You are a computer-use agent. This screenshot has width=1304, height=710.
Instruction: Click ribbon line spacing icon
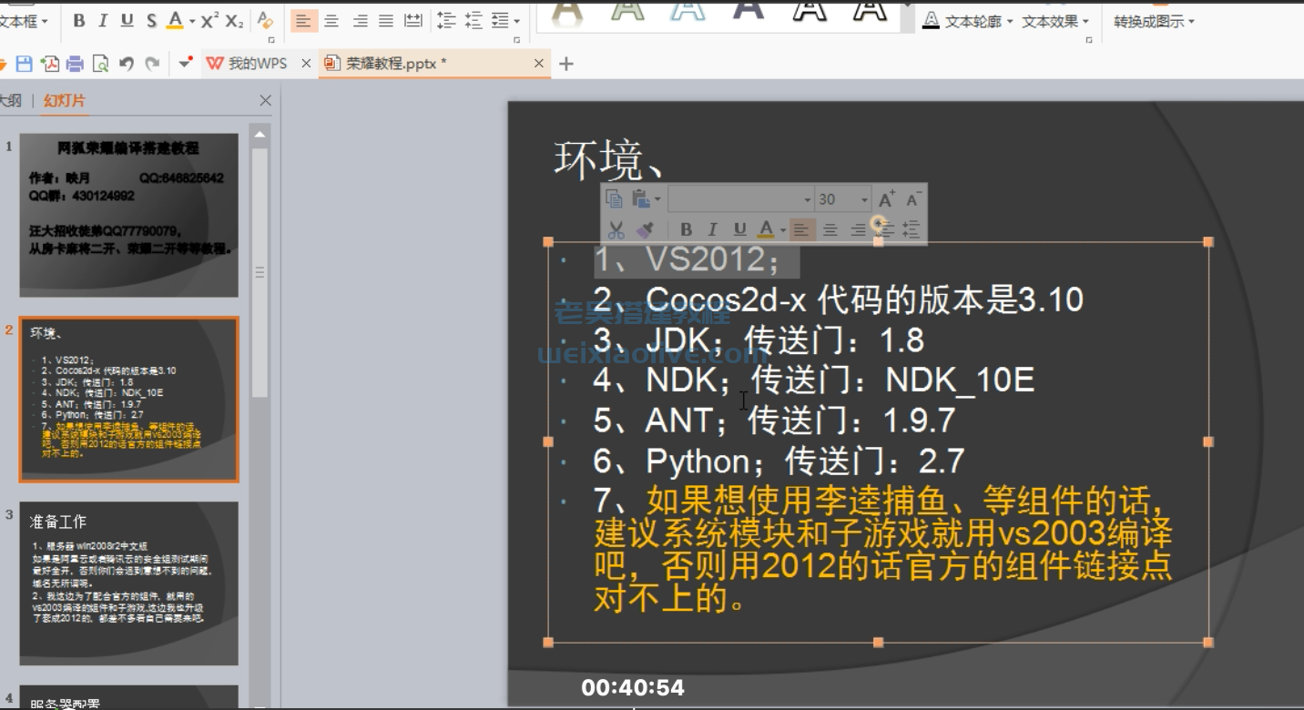pos(445,21)
